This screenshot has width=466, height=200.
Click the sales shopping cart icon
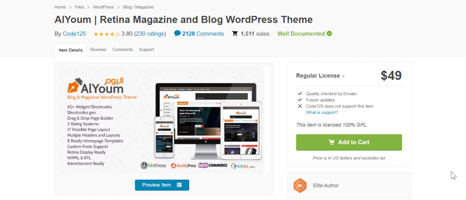coord(235,34)
